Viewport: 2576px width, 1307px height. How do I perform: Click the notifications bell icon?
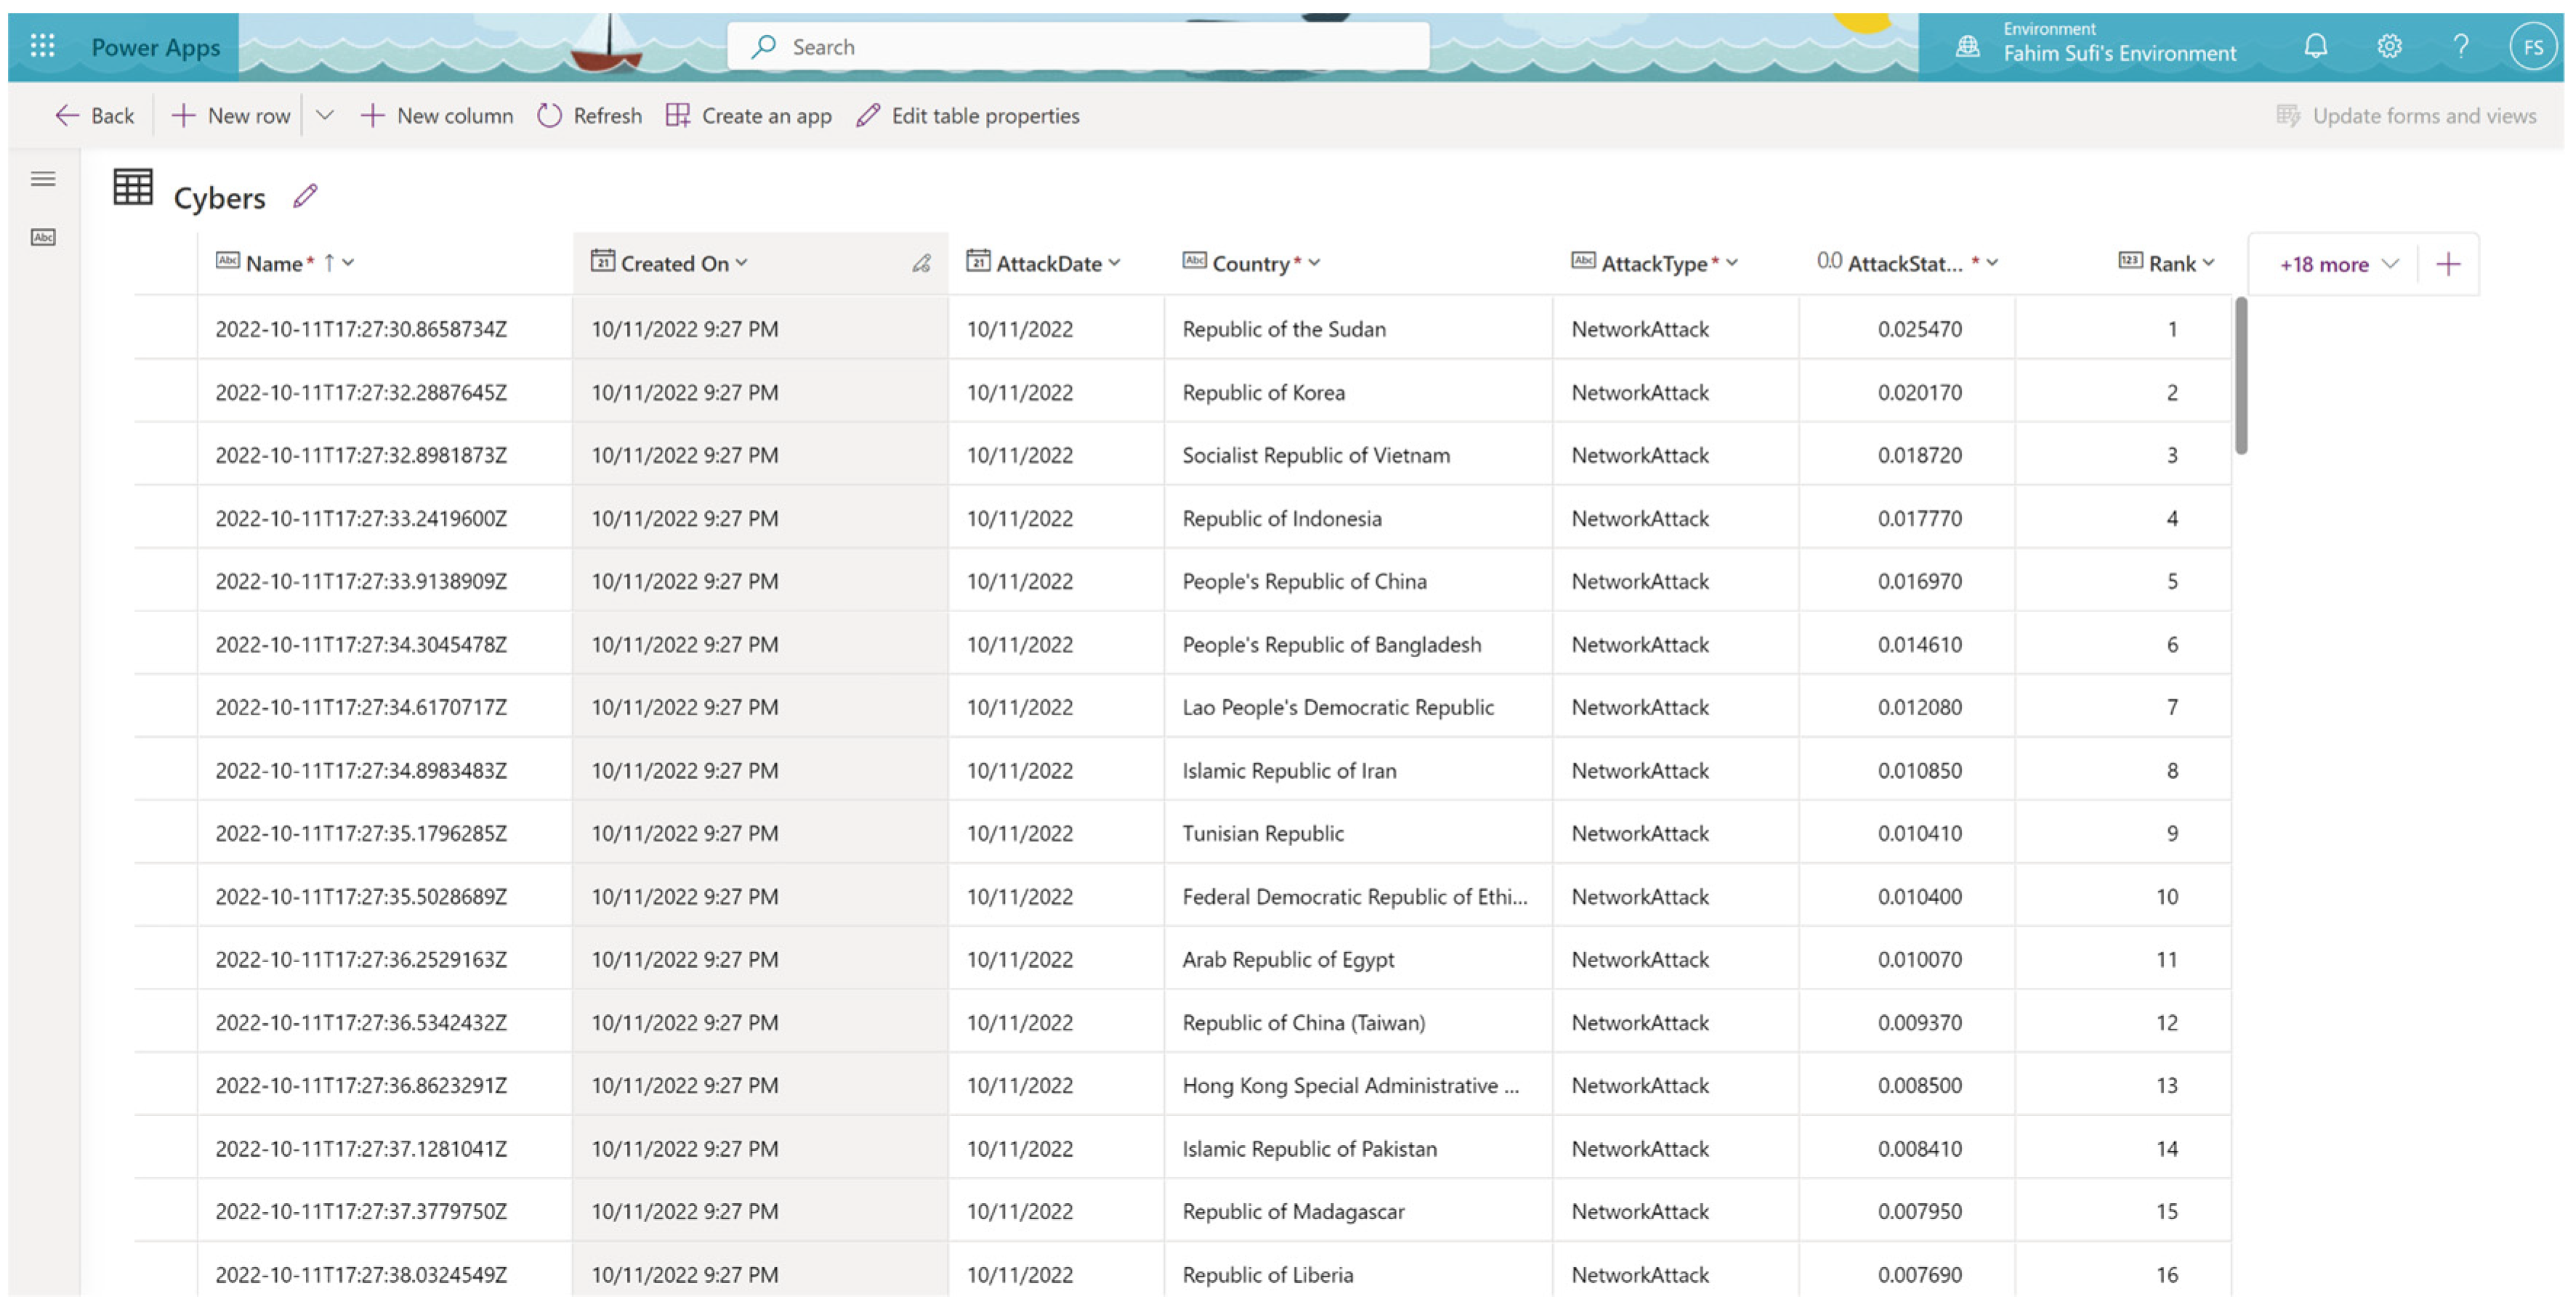(x=2315, y=47)
